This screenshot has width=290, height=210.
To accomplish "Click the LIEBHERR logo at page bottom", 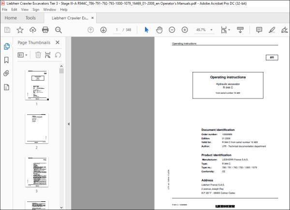I will [x=225, y=206].
